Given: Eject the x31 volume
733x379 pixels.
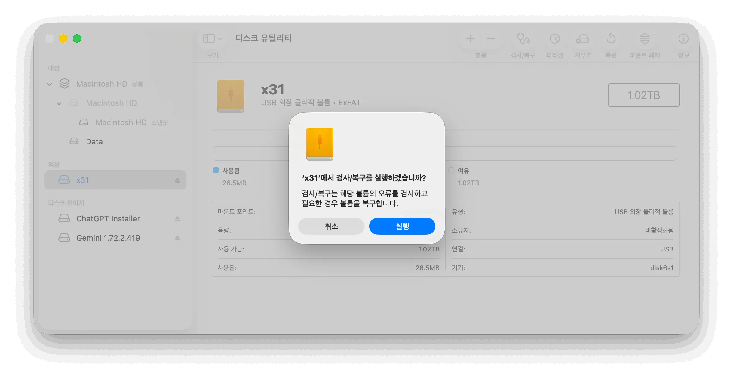Looking at the screenshot, I should click(177, 180).
